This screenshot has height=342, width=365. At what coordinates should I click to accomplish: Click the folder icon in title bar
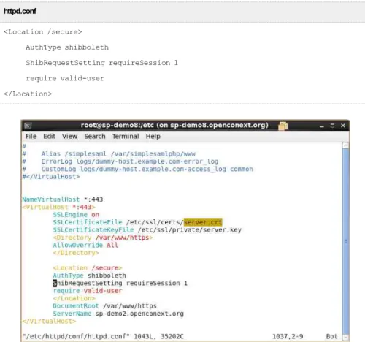(x=283, y=126)
